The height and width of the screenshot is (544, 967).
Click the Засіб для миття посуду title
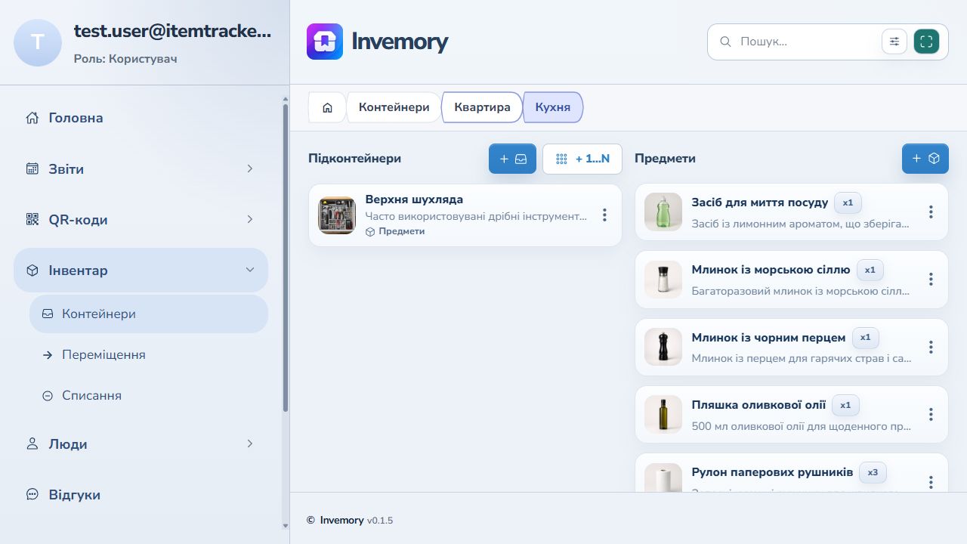pyautogui.click(x=760, y=202)
